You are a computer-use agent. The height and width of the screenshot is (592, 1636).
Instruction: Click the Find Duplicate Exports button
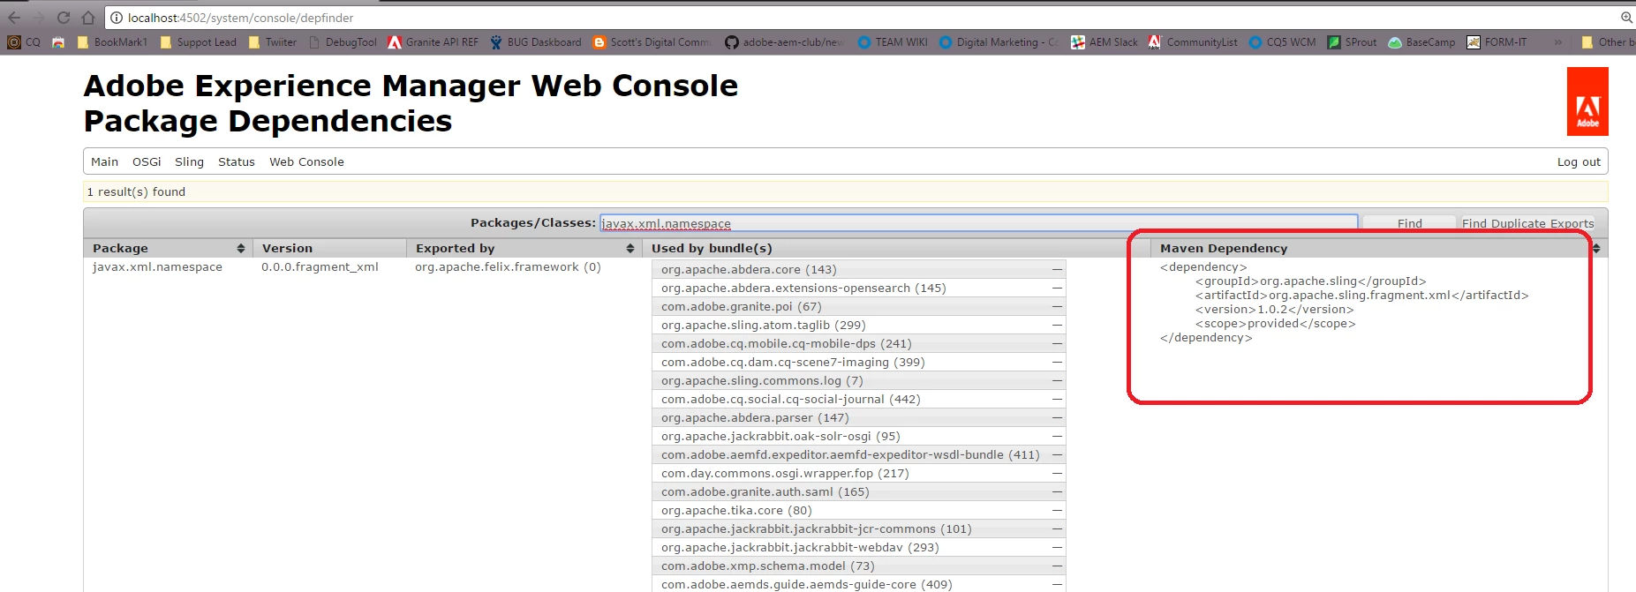(1528, 223)
